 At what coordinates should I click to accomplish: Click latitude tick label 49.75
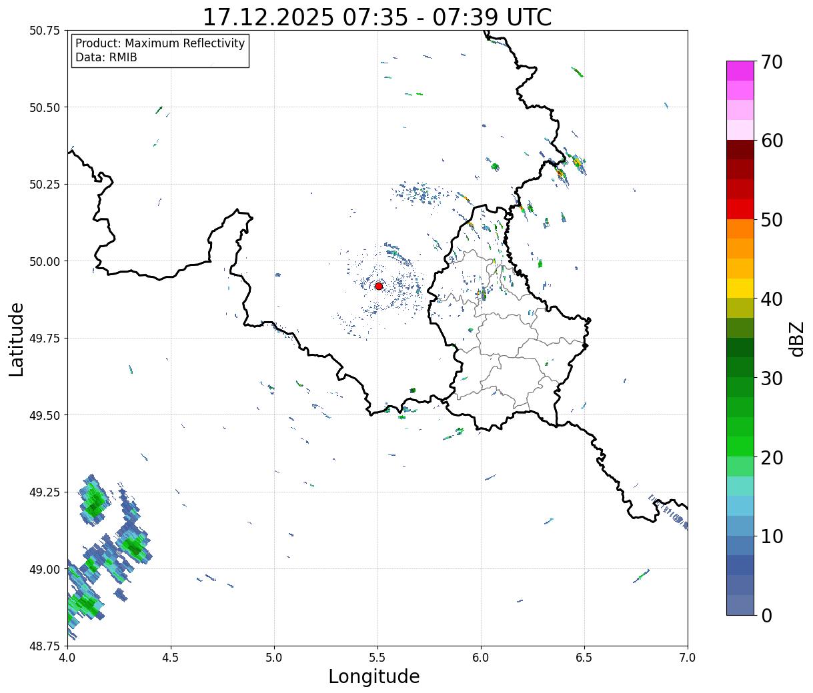(45, 339)
